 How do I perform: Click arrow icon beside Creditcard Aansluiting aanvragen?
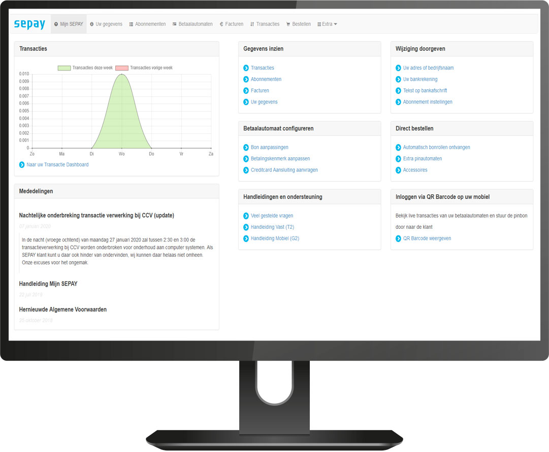click(246, 170)
